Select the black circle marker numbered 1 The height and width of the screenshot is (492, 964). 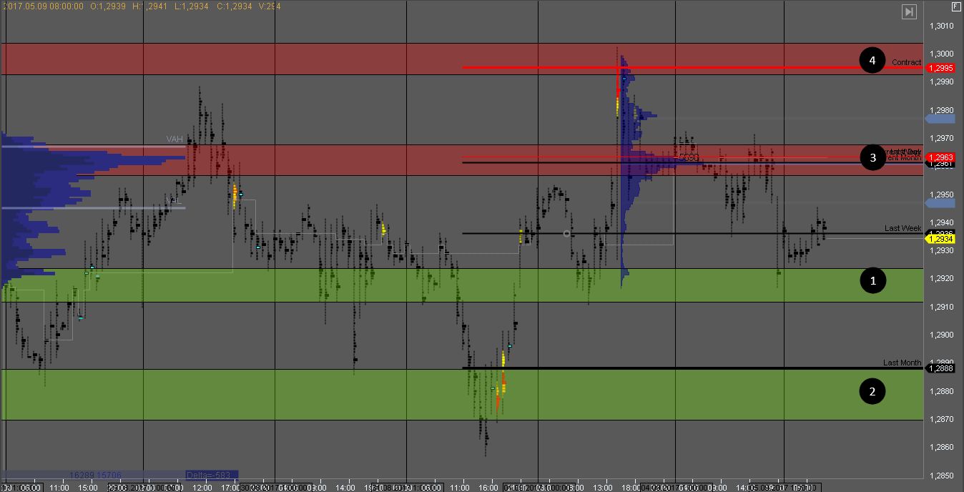[872, 281]
